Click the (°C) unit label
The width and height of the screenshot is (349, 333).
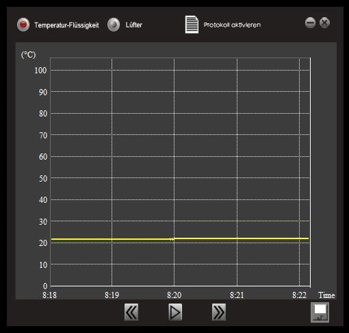pos(28,55)
